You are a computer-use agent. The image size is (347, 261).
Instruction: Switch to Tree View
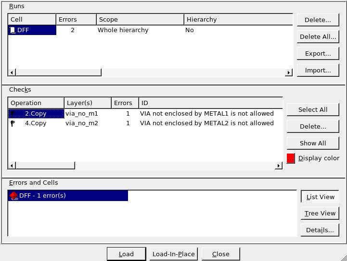pos(320,214)
